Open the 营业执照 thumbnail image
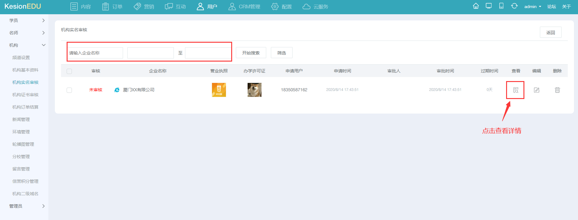 pos(219,90)
